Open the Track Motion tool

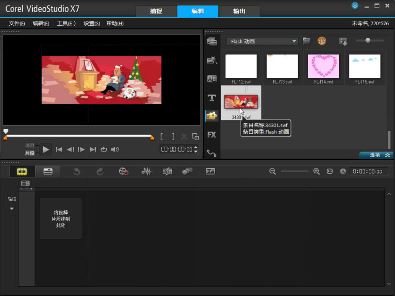tap(187, 172)
